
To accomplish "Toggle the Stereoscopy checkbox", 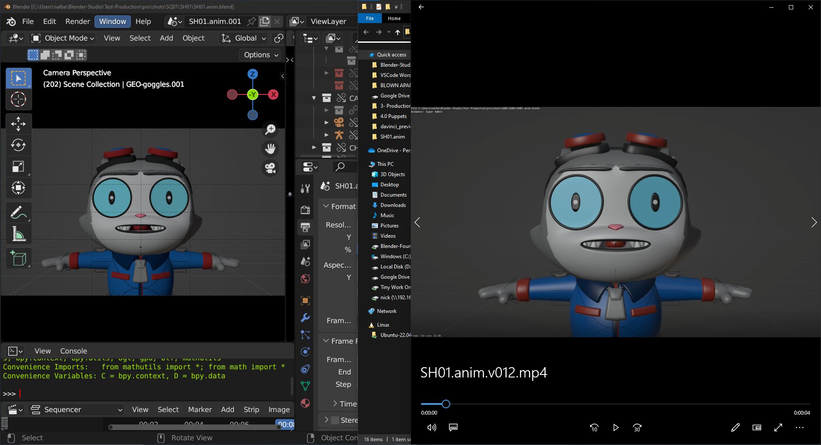I will click(335, 420).
